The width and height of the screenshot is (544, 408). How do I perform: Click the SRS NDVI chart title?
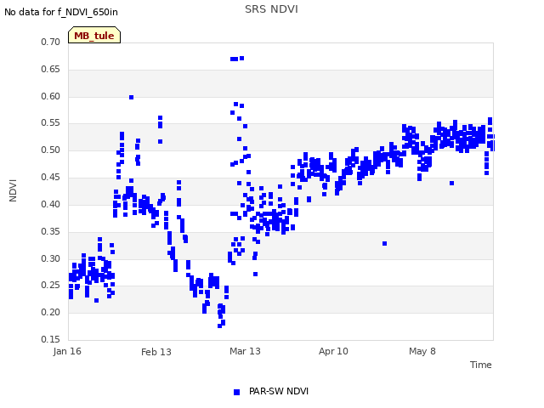pos(271,9)
